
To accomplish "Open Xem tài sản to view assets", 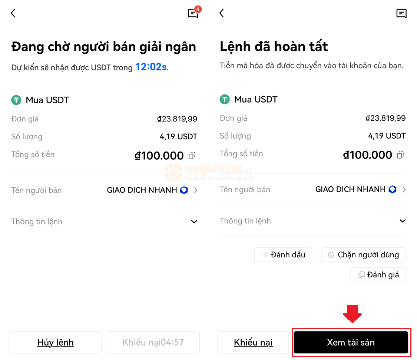I will point(351,342).
